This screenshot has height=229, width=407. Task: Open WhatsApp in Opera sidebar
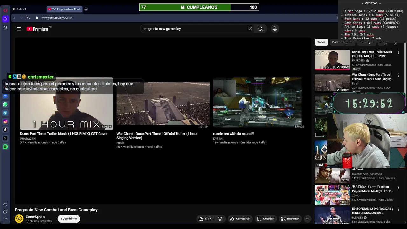5,104
